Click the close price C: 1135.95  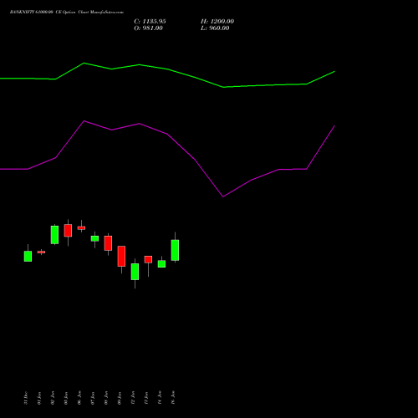(x=150, y=21)
